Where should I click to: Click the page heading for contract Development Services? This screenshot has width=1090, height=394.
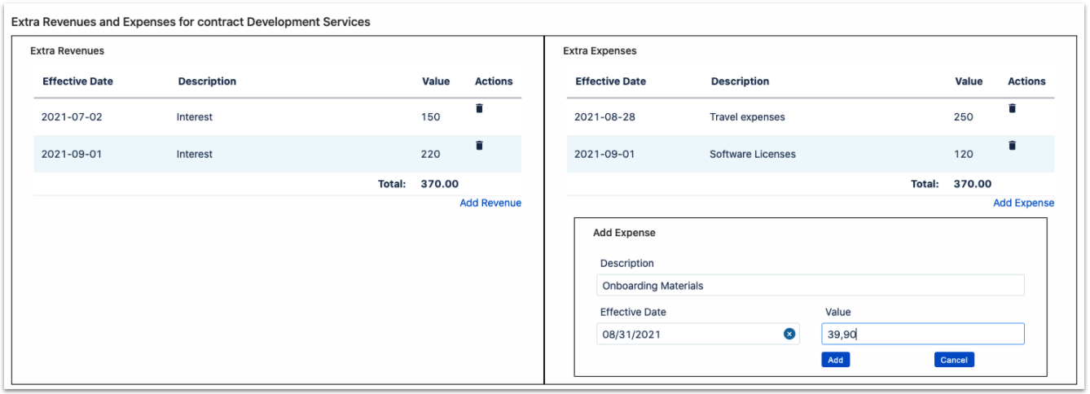point(191,22)
